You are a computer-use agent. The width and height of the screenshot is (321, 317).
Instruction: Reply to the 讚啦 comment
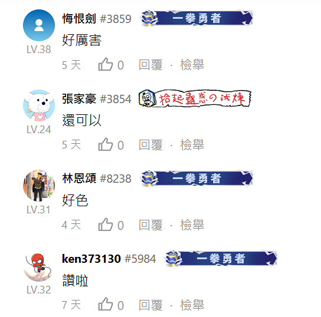tap(150, 305)
